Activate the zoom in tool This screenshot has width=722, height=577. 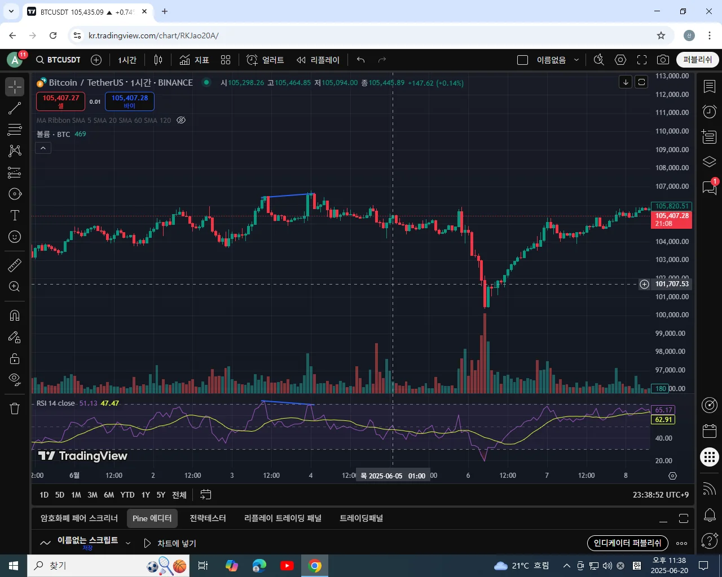tap(15, 287)
